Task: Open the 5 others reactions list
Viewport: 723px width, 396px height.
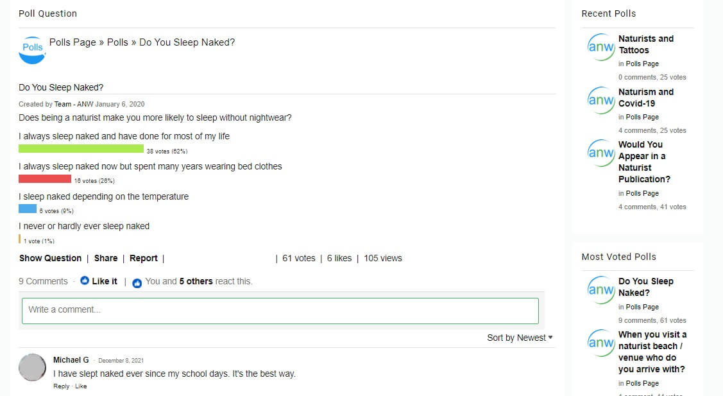Action: pyautogui.click(x=196, y=282)
